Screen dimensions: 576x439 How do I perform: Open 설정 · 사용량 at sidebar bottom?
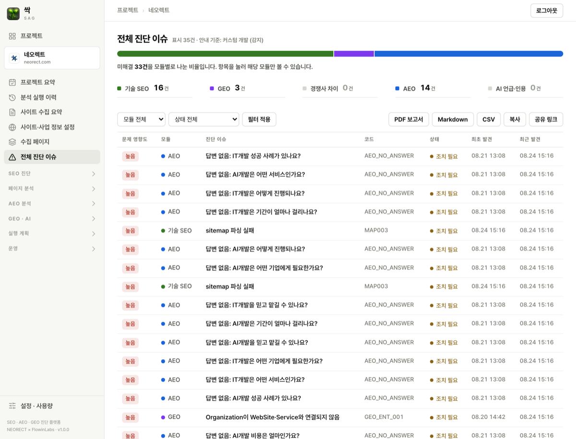pos(52,406)
